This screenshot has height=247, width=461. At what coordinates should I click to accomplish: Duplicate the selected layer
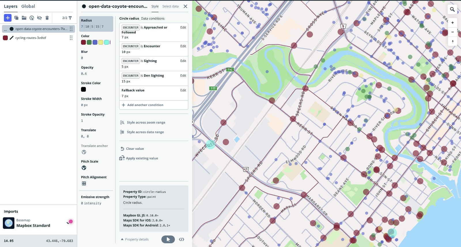[x=16, y=18]
